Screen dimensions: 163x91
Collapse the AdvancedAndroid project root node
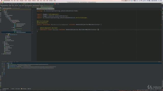point(2,8)
